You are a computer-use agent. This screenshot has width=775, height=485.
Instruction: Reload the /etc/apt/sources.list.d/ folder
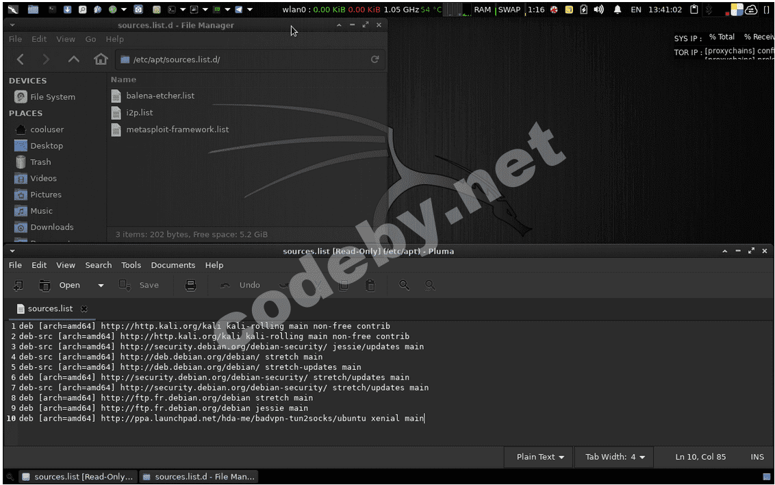(x=374, y=60)
